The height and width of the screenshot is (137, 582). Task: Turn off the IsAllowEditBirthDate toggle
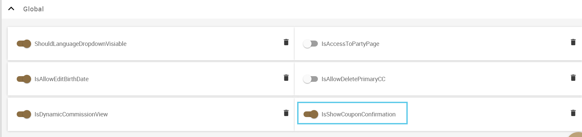tap(24, 79)
